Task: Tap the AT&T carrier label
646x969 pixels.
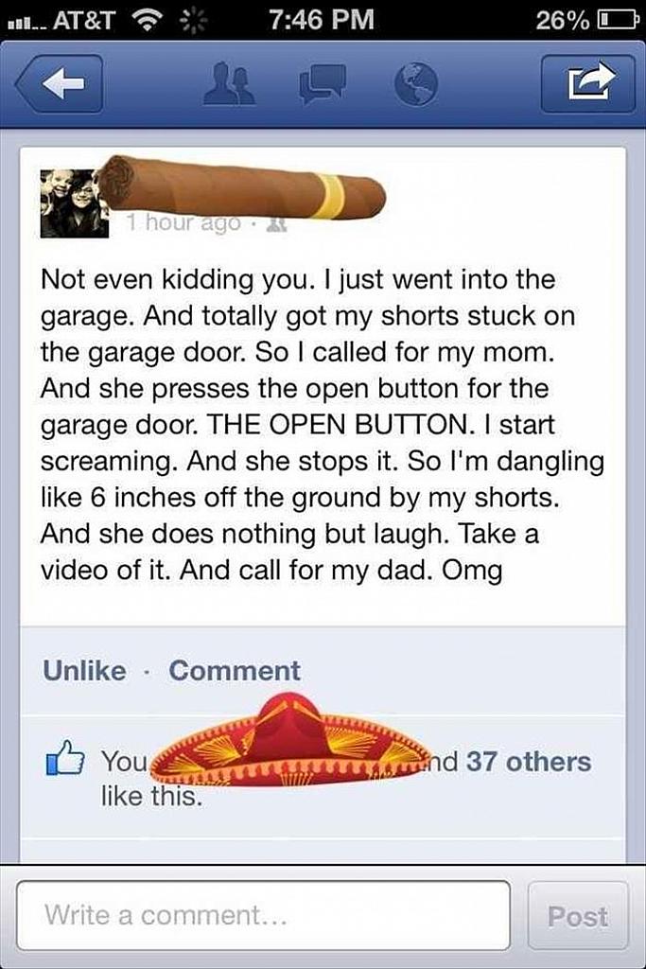Action: 83,21
